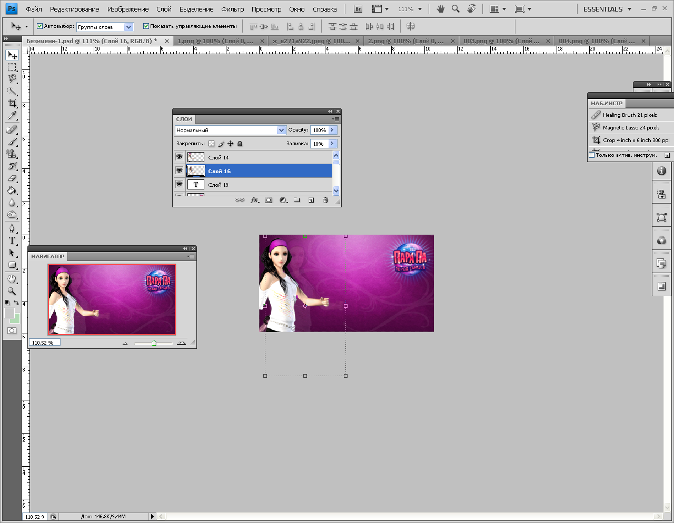Pick the Eraser tool
The image size is (674, 523).
coord(12,179)
